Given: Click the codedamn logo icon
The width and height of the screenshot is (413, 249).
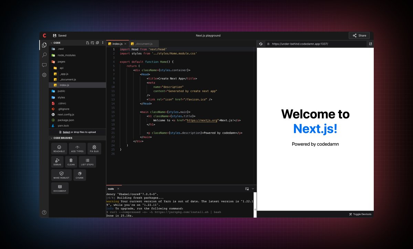Looking at the screenshot, I should pyautogui.click(x=44, y=35).
